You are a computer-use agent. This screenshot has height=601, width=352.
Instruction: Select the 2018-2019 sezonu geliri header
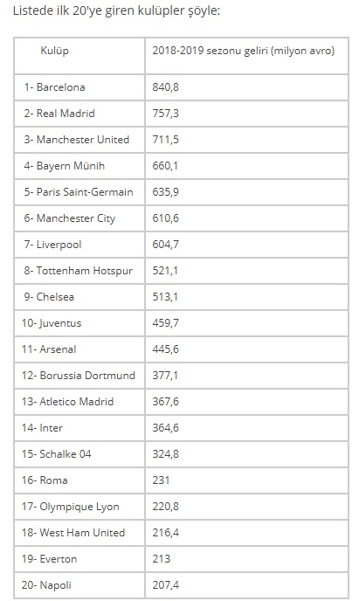[246, 56]
